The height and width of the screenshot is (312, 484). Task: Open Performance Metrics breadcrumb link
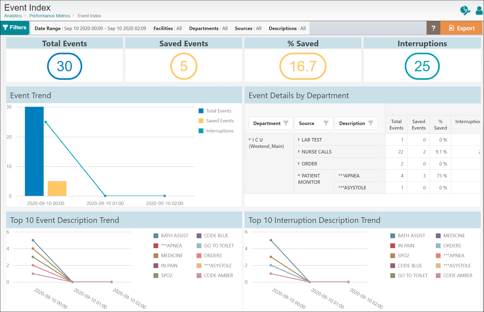49,16
